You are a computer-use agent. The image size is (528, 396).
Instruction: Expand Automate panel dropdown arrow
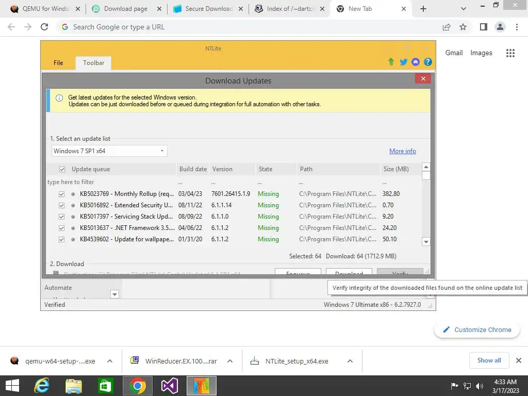(x=114, y=294)
